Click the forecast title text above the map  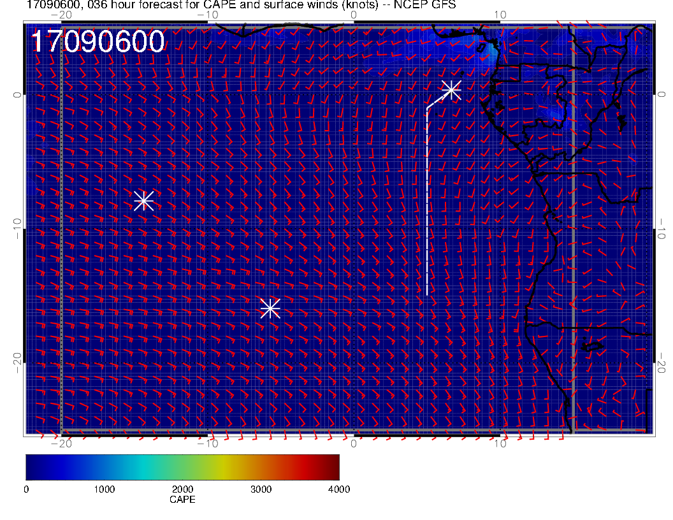tap(241, 5)
